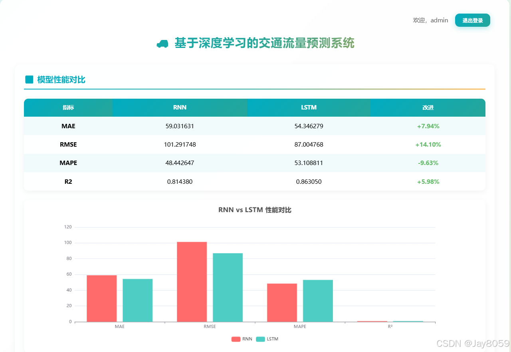
Task: Click the +14.10% improvement cell
Action: pyautogui.click(x=428, y=145)
